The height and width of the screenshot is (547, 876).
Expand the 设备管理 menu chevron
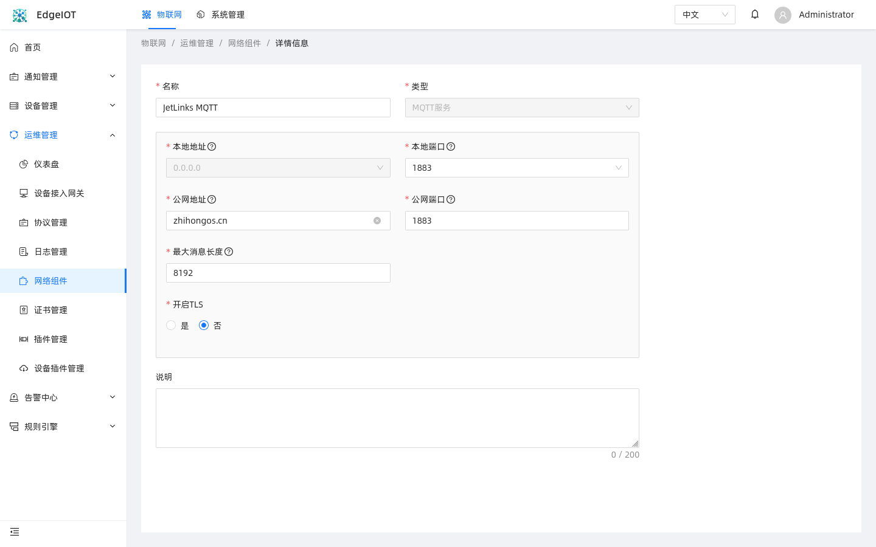113,105
